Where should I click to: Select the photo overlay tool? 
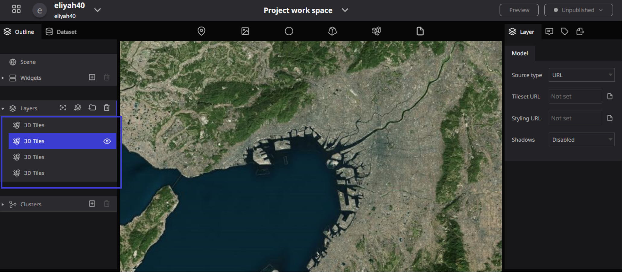(245, 31)
